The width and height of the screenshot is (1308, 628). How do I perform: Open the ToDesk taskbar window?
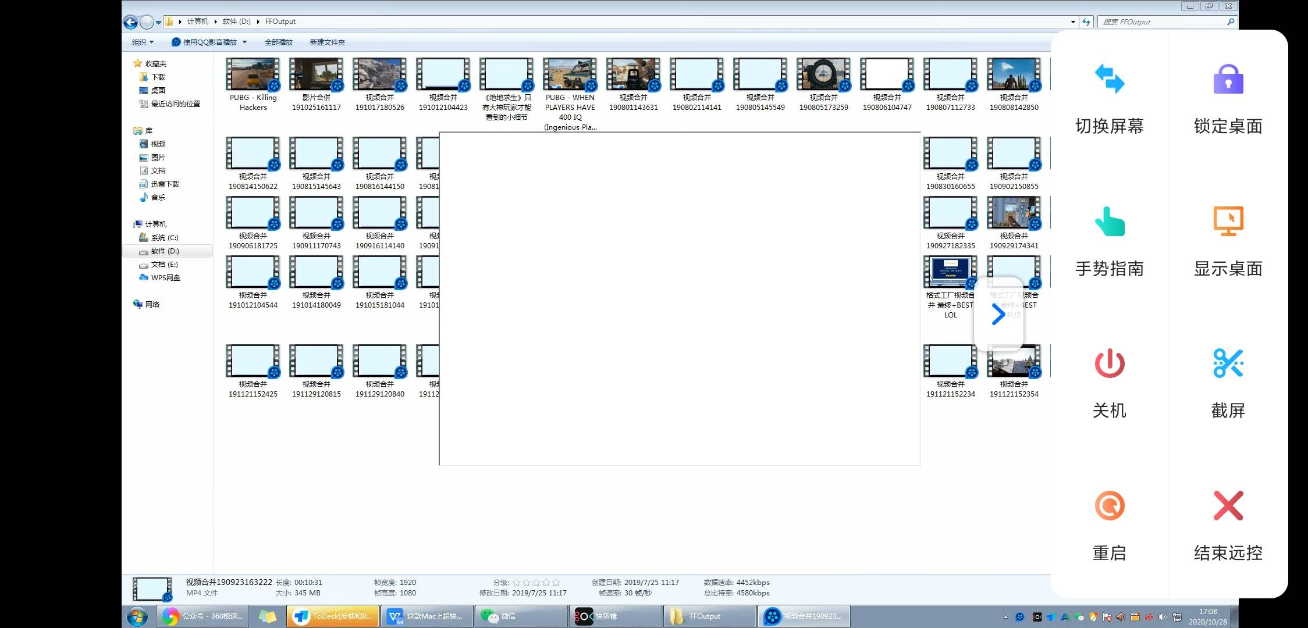tap(333, 616)
